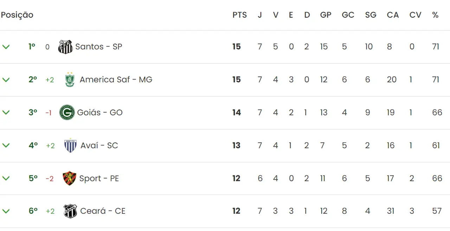Image resolution: width=450 pixels, height=231 pixels.
Task: Expand the Avaí row chevron
Action: [x=6, y=145]
